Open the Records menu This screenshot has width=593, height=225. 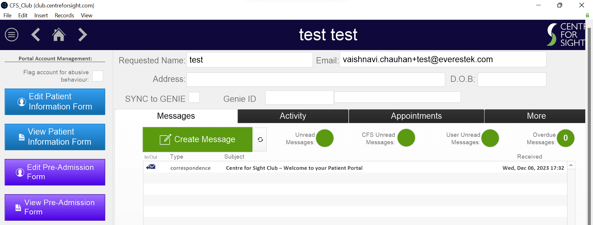(x=64, y=15)
